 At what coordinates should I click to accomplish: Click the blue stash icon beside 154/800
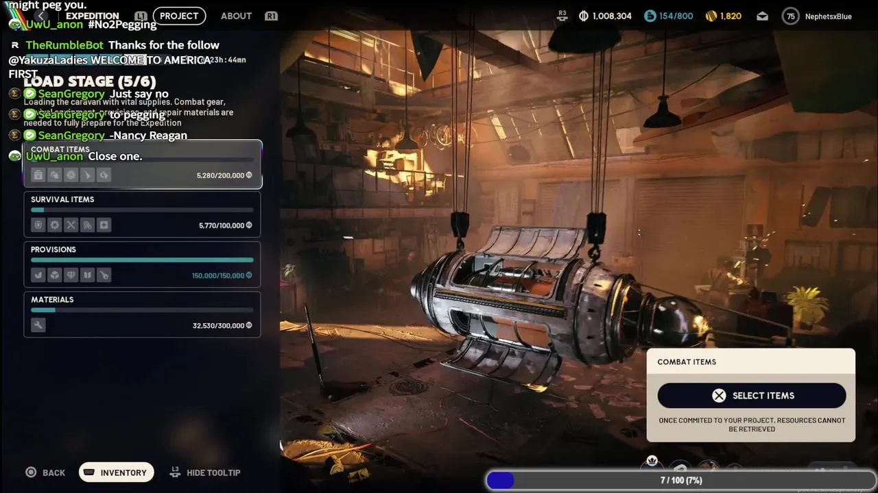(x=650, y=16)
